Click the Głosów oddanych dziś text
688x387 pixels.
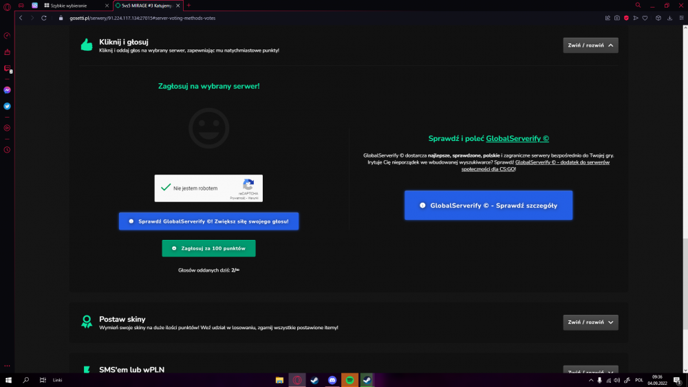209,270
